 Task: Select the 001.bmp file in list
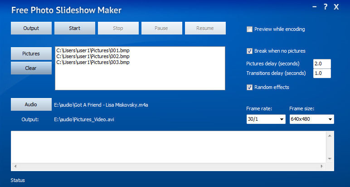pyautogui.click(x=93, y=50)
